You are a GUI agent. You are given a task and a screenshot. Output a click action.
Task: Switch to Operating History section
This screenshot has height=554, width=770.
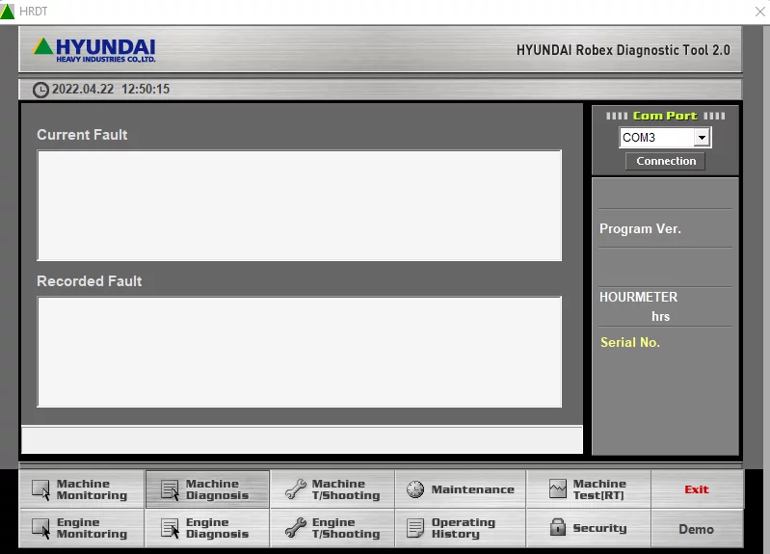(463, 528)
